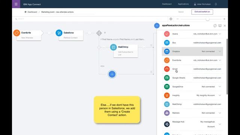Expand the Dropbox Not connected chevron

point(220,51)
